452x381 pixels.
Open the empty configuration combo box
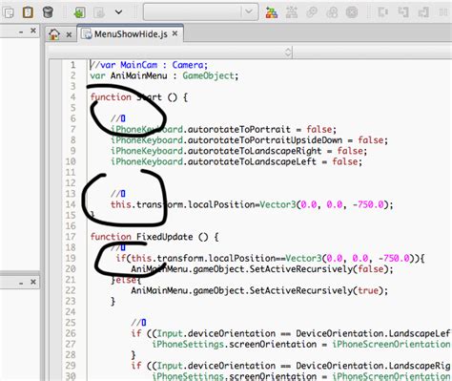tap(200, 12)
